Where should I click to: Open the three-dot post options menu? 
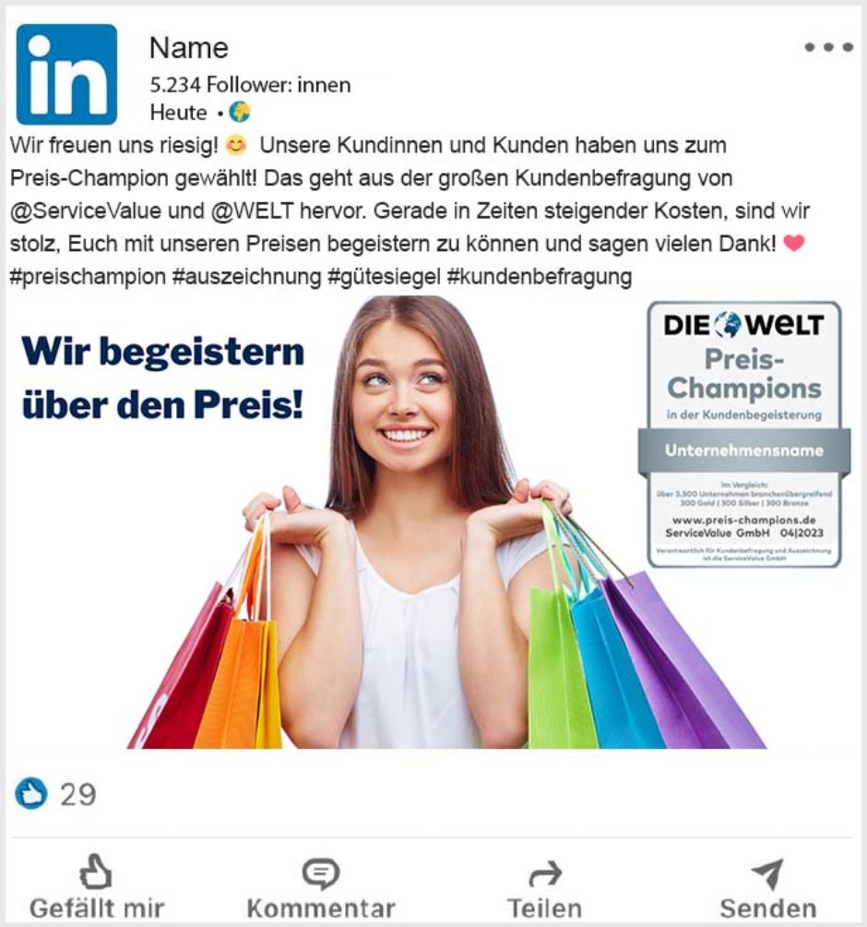click(x=828, y=47)
